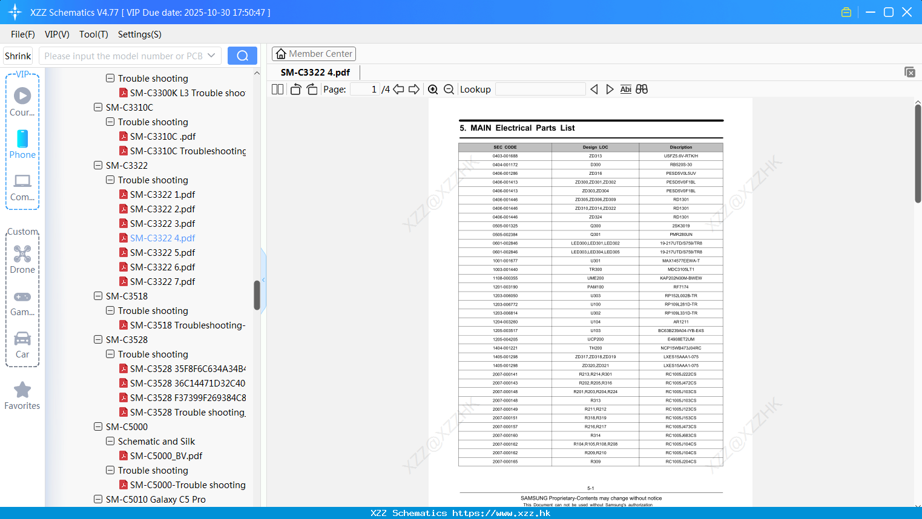Open the File menu
This screenshot has width=922, height=519.
pos(23,34)
